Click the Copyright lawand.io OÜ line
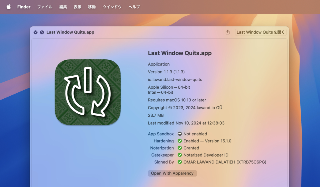This screenshot has width=320, height=187. (185, 108)
